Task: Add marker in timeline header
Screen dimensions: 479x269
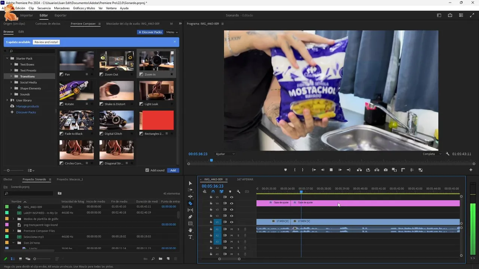Action: tap(230, 192)
